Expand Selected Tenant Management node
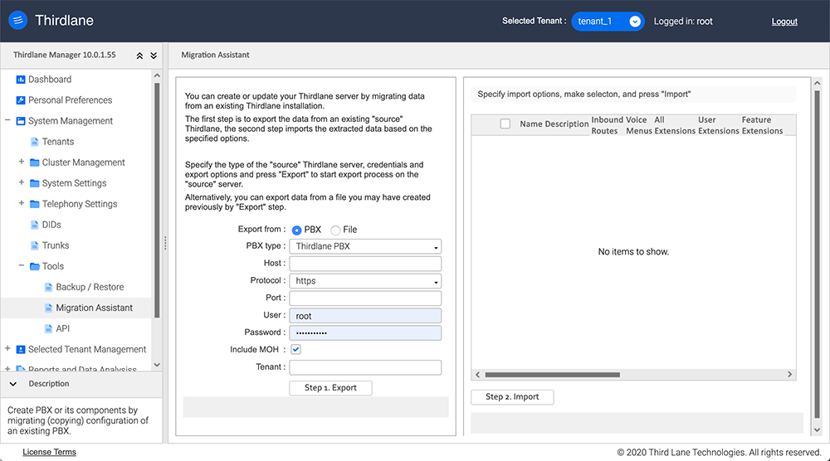 pyautogui.click(x=7, y=348)
